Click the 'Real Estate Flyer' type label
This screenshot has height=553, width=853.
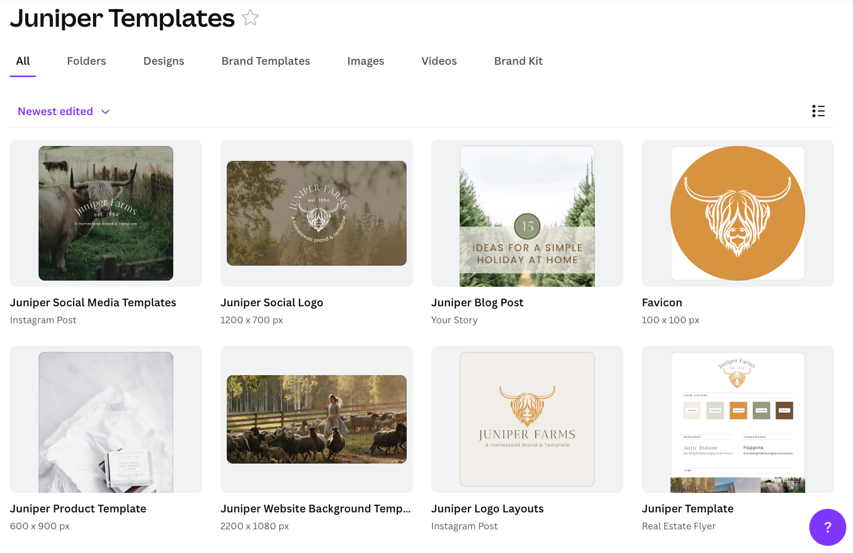(x=679, y=526)
